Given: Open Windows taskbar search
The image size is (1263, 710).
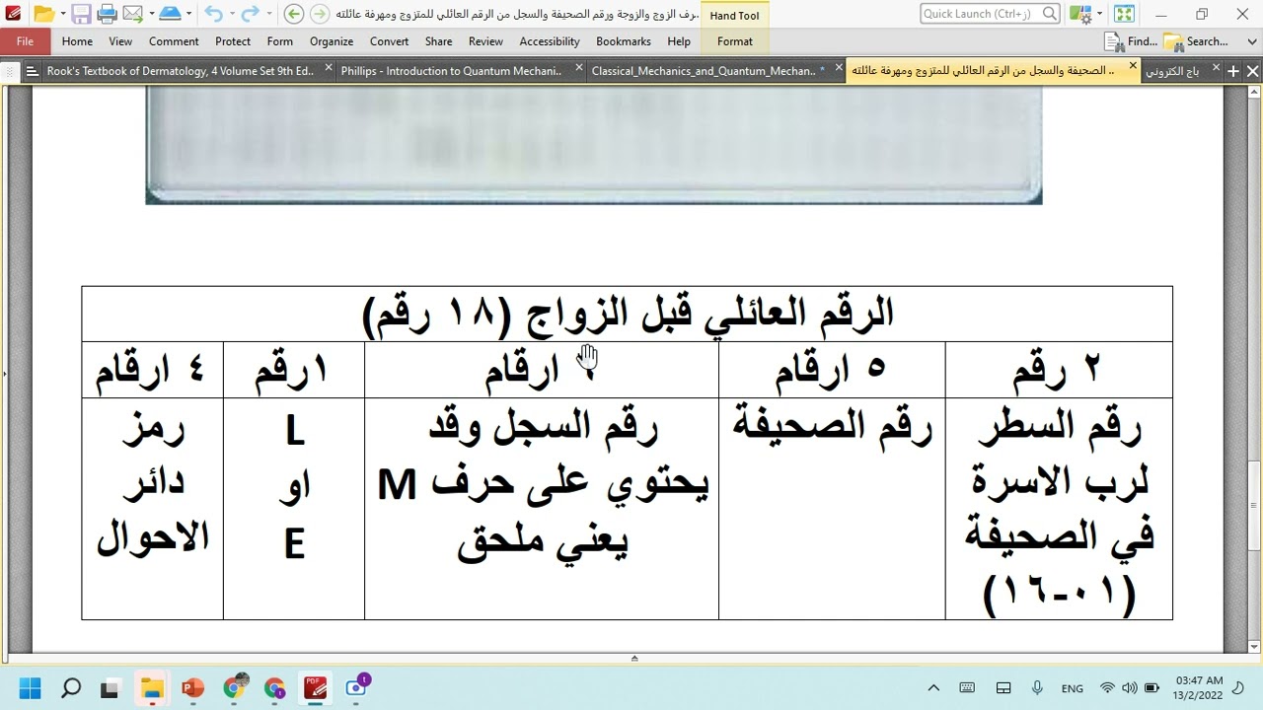Looking at the screenshot, I should point(70,687).
